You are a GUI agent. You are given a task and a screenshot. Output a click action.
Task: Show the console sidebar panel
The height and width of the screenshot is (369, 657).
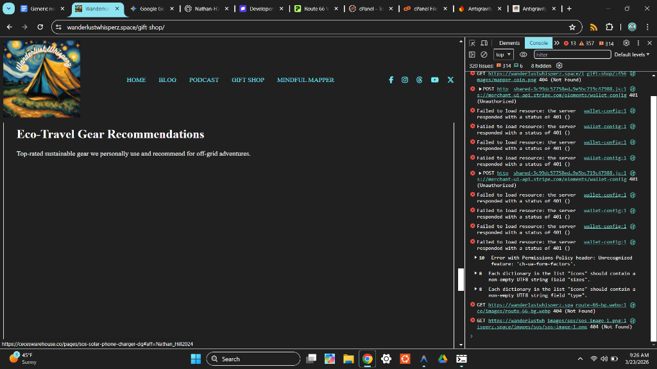pos(472,54)
